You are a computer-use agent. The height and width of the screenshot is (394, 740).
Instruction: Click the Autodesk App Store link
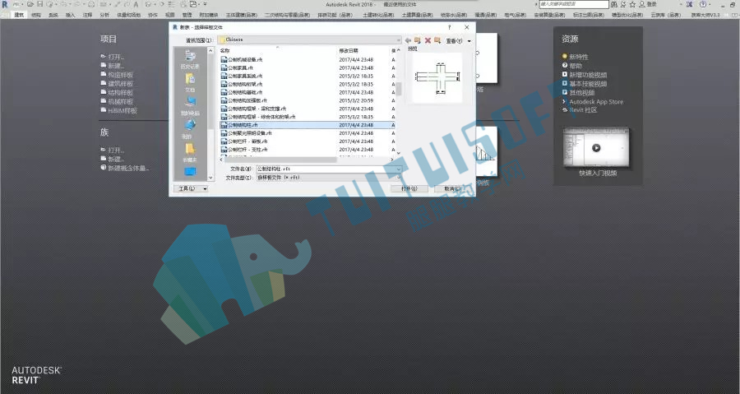596,102
